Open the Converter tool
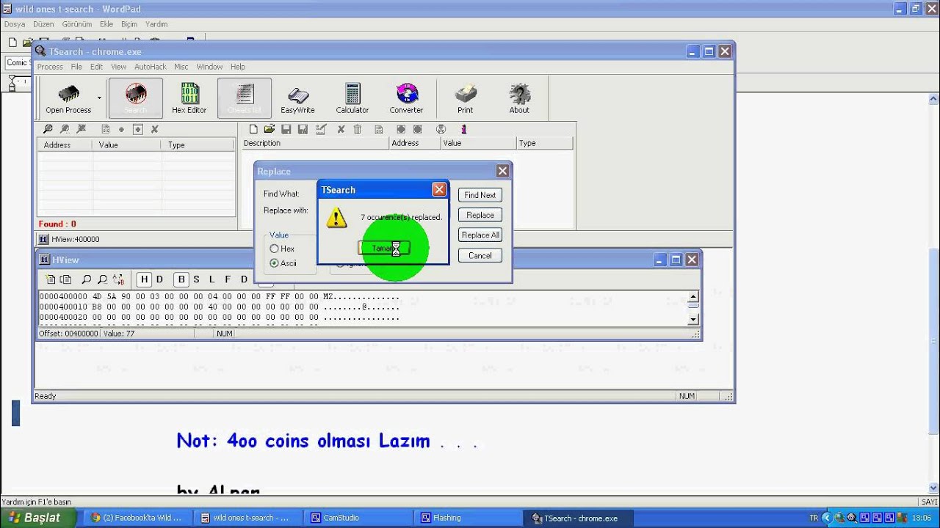The width and height of the screenshot is (940, 528). (406, 98)
